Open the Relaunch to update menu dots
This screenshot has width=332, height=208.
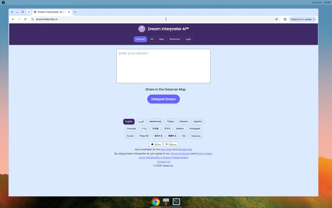click(x=314, y=19)
